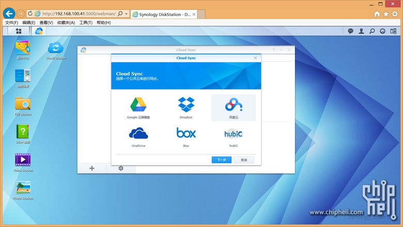This screenshot has width=403, height=227.
Task: Open the 查看(V) menu
Action: pos(47,23)
